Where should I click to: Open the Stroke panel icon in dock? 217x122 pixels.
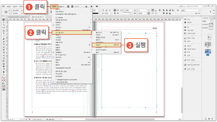tap(185, 27)
